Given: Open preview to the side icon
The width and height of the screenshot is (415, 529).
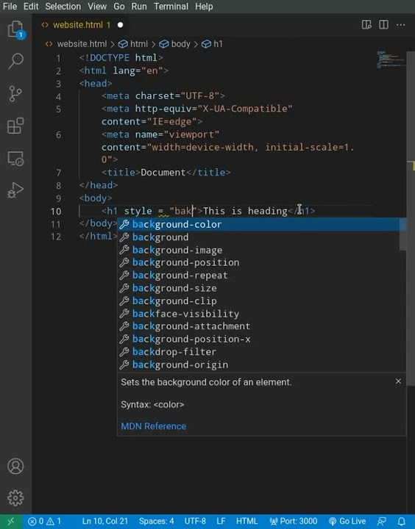Looking at the screenshot, I should point(366,25).
